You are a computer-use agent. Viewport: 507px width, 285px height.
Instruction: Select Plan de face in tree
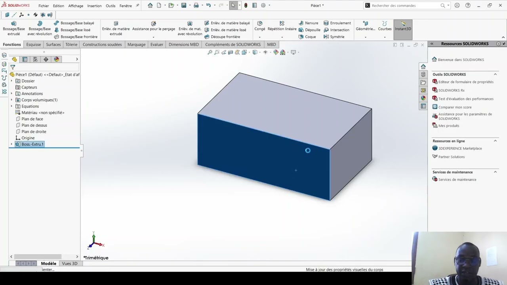click(x=32, y=119)
